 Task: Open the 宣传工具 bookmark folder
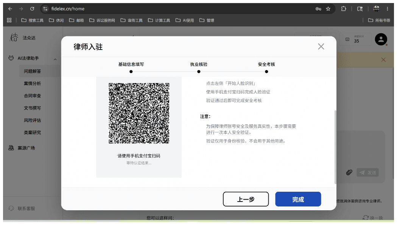(132, 20)
